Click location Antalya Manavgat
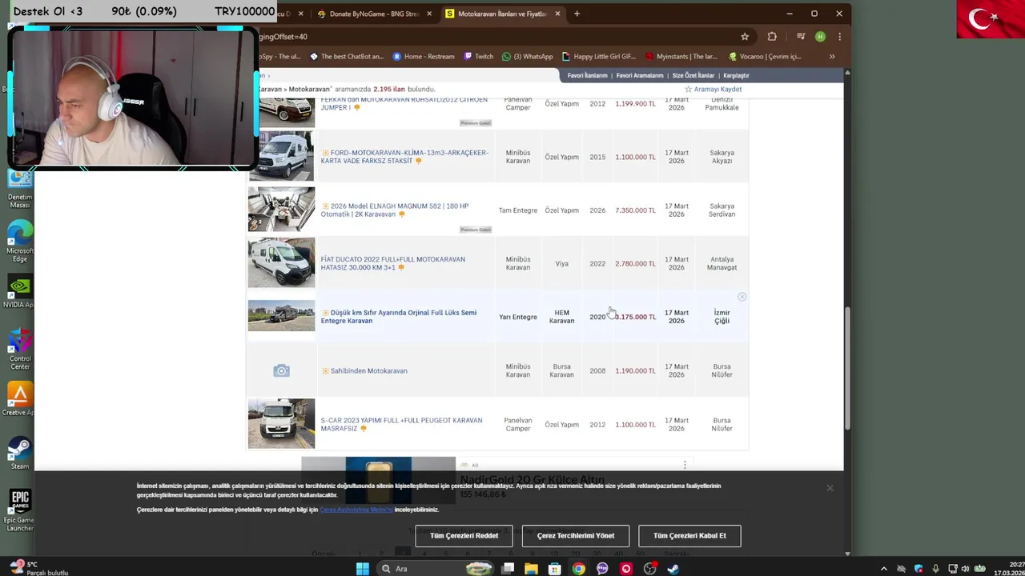Screen dimensions: 1025x576 coord(722,263)
